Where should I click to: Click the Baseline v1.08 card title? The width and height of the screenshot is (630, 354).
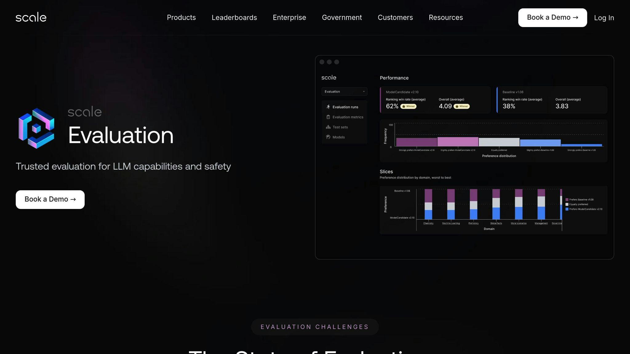513,92
